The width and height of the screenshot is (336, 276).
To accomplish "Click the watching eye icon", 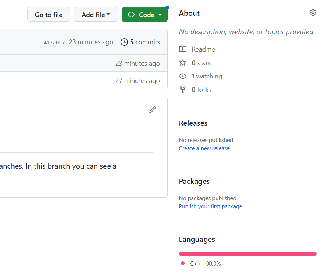I will pos(183,76).
